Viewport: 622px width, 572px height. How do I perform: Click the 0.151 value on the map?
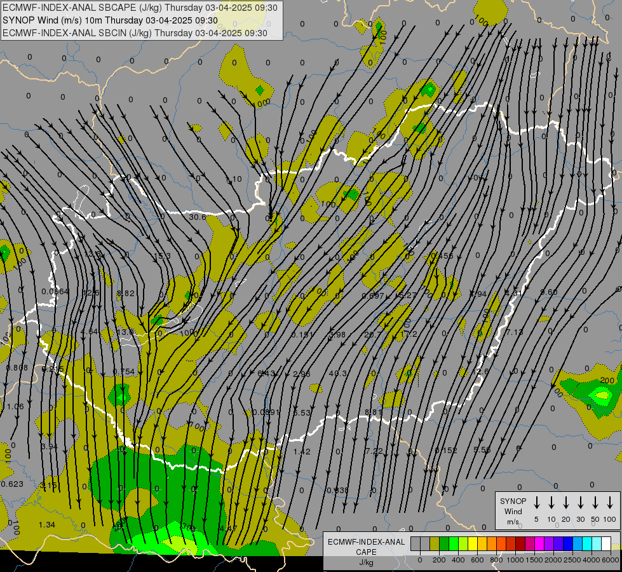coord(302,335)
